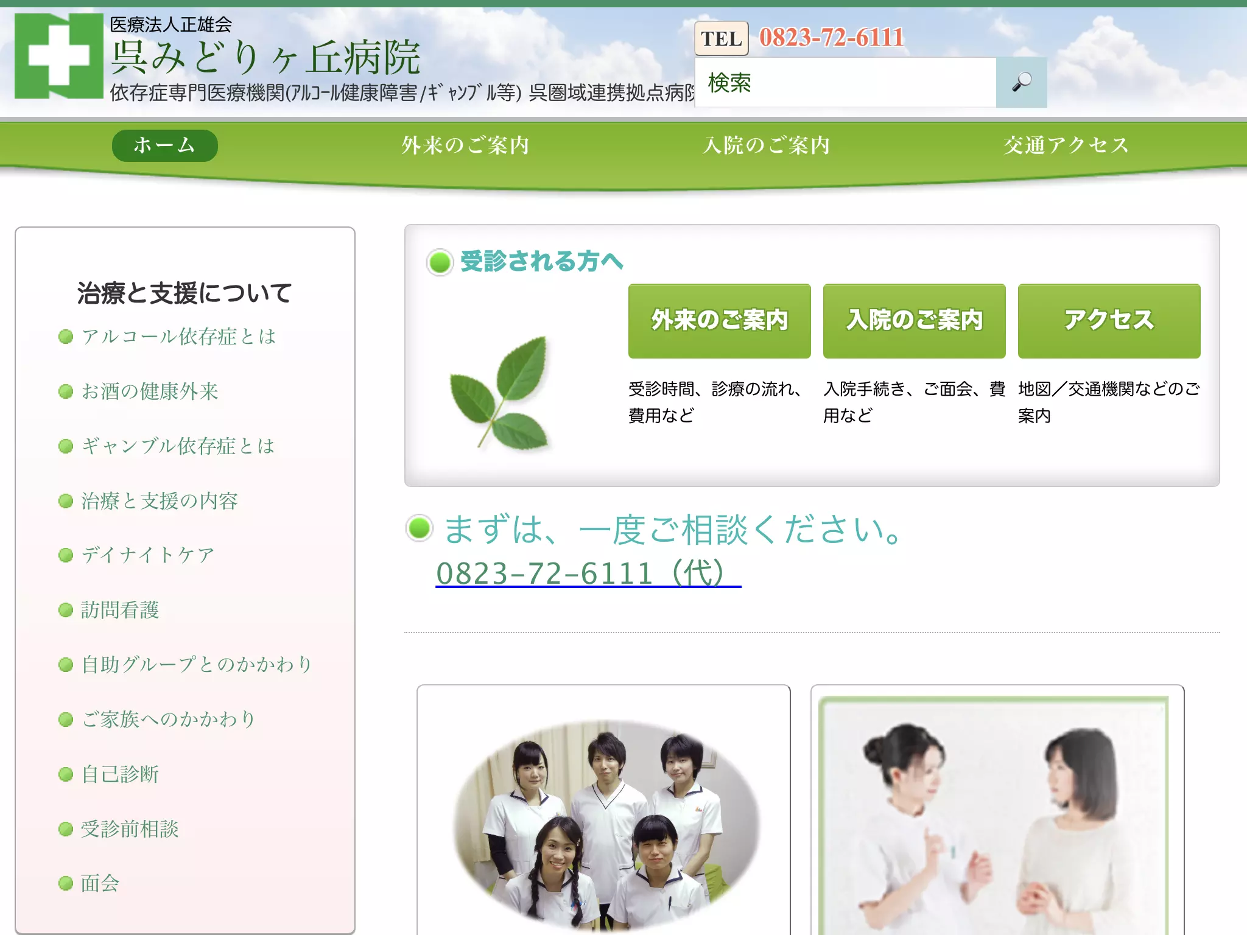Click the search input field

coord(845,82)
